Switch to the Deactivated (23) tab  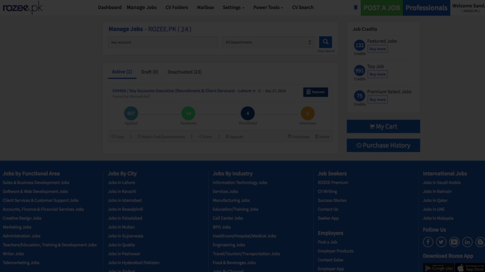point(185,72)
